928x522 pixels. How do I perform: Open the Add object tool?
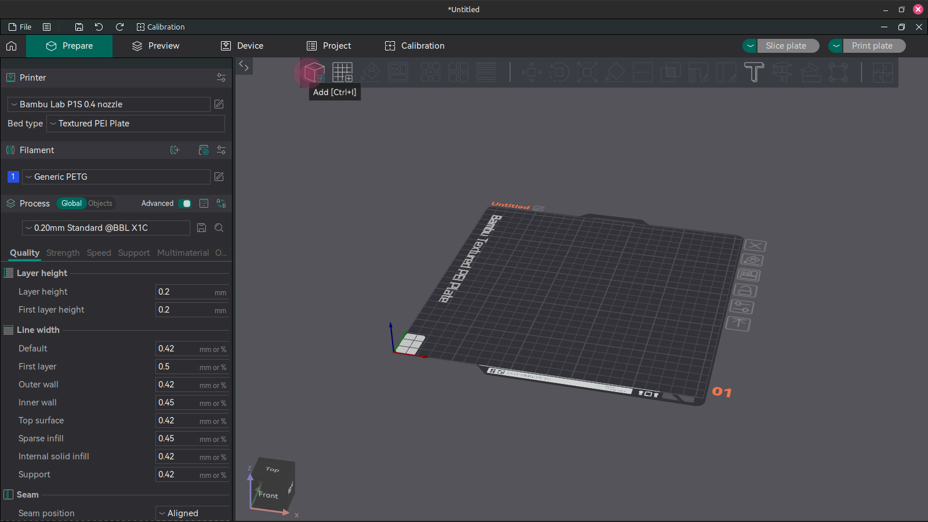[314, 72]
